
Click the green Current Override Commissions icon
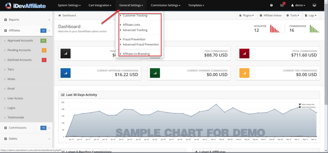(x=155, y=73)
